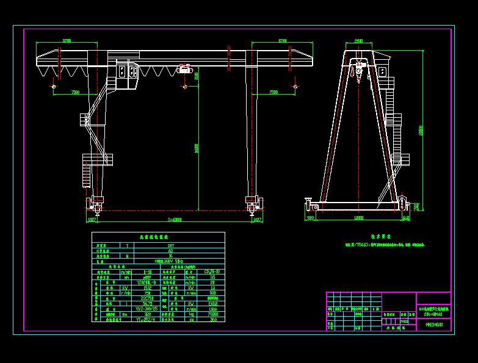Screen dimensions: 478x363
Task: Click the parameter table title heading
Action: click(154, 237)
